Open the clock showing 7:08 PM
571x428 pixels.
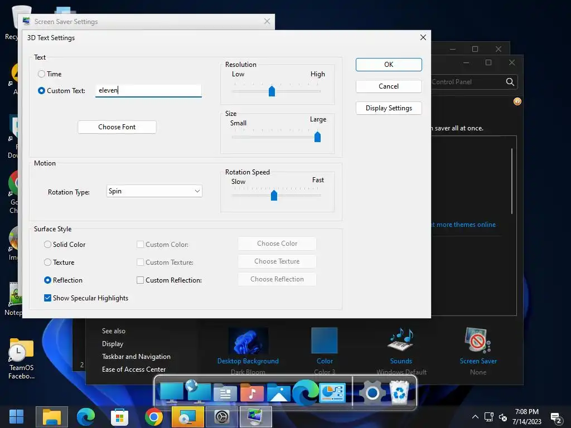coord(526,417)
